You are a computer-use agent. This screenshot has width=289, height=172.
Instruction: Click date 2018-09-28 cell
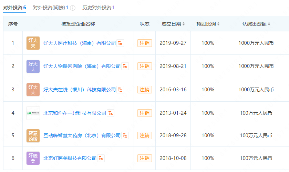(173, 135)
